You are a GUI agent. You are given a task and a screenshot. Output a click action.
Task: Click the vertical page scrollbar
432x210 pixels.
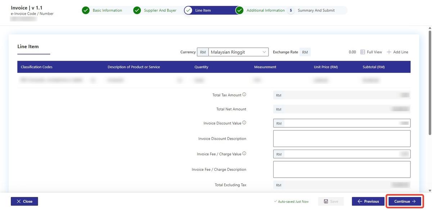[430, 82]
